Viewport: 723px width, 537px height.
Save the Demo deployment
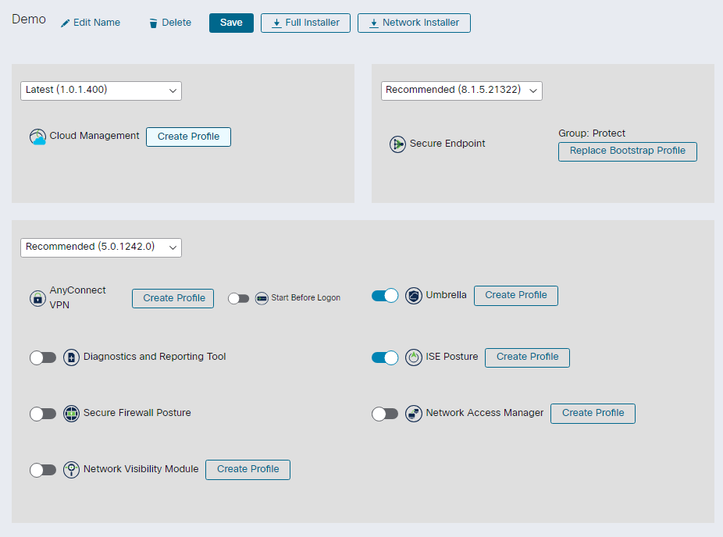point(231,23)
